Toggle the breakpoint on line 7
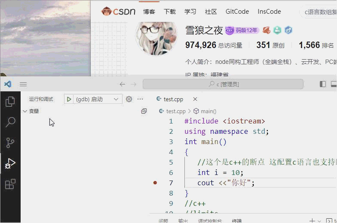 155,183
